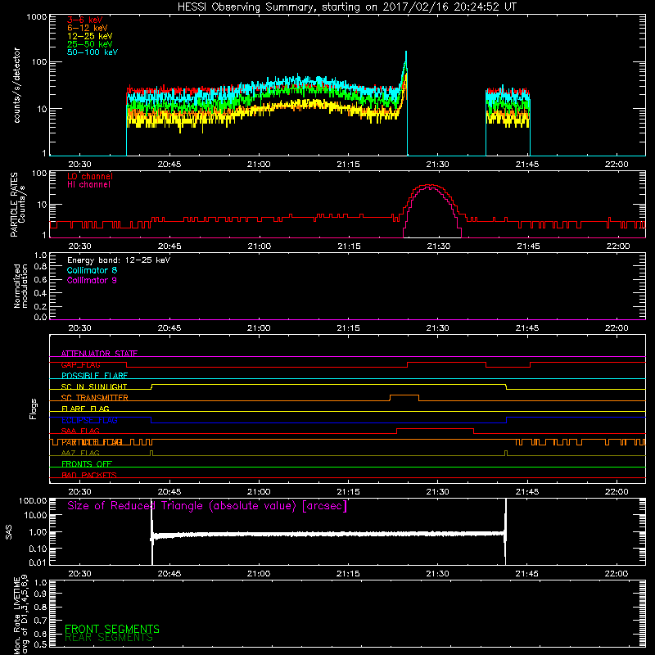Click the ECLIPSE_FLAG label
Screen dimensions: 655x655
[x=89, y=420]
